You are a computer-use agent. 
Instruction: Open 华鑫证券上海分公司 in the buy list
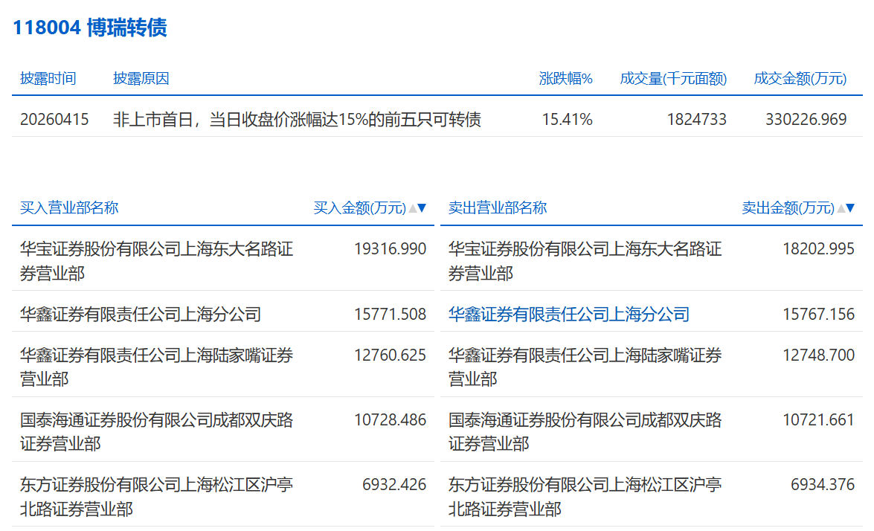pos(141,315)
